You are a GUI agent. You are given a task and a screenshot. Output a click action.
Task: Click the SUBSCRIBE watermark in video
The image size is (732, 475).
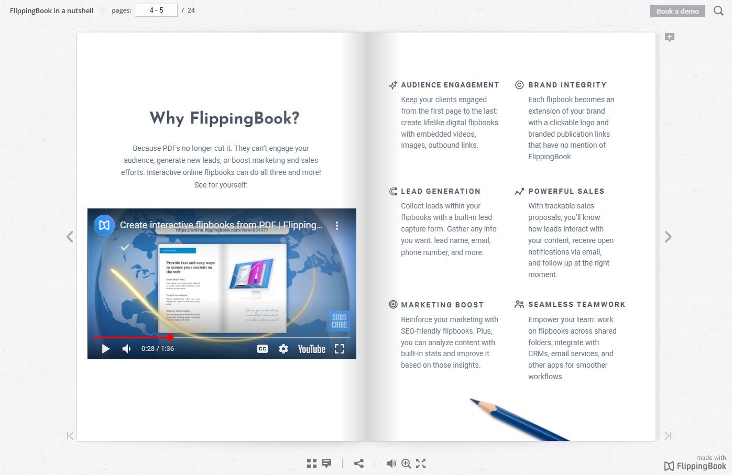[339, 321]
